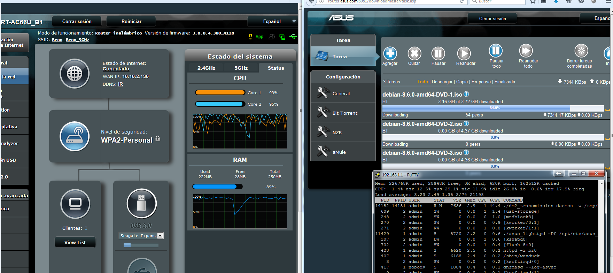Image resolution: width=613 pixels, height=273 pixels.
Task: Click the Conectado internet status link
Action: click(x=116, y=69)
